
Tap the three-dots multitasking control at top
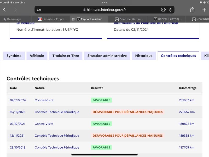104,3
